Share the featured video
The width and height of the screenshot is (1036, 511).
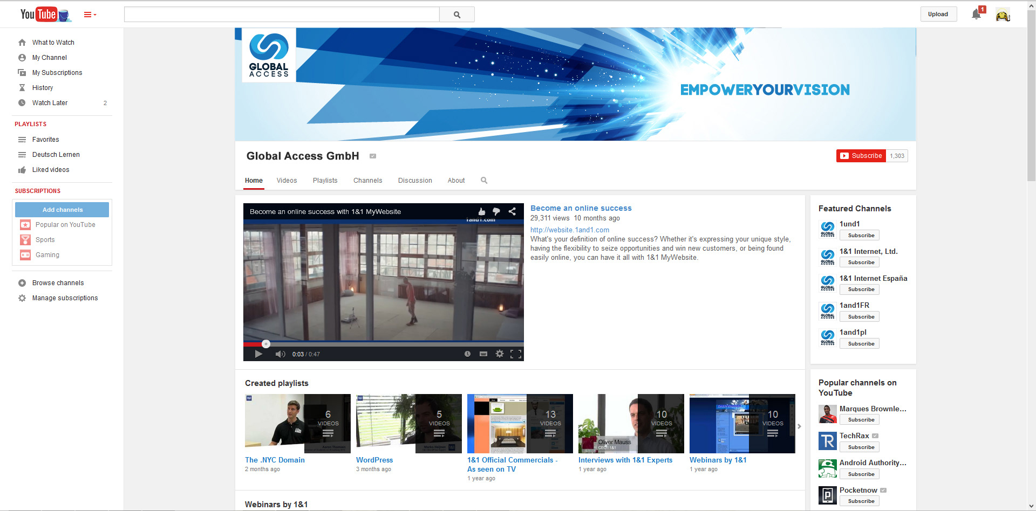click(x=512, y=212)
